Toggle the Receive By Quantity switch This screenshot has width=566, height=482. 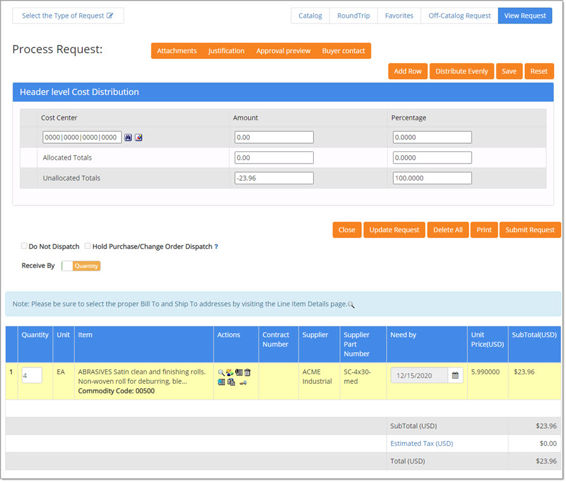point(81,266)
